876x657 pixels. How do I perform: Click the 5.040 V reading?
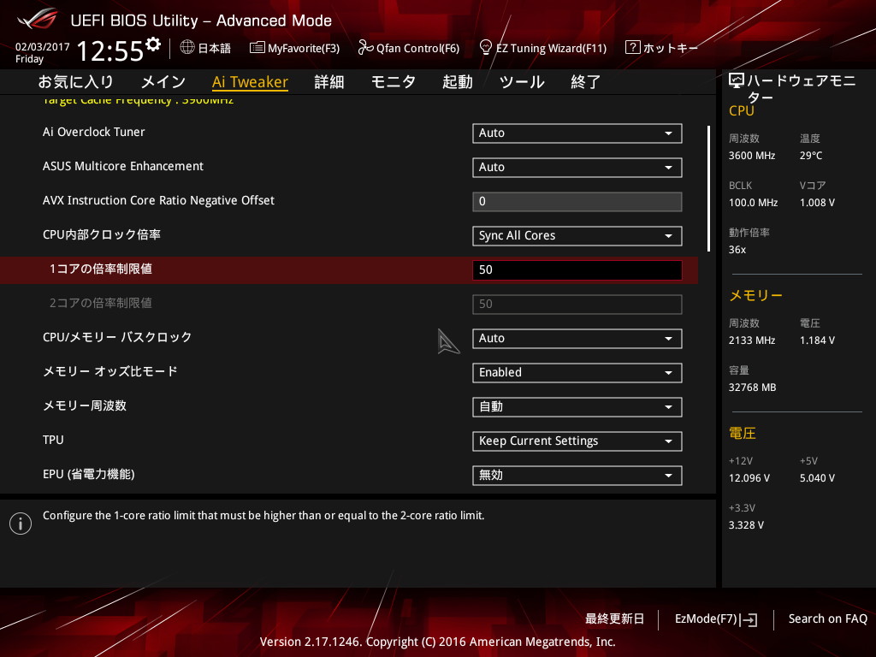tap(817, 478)
